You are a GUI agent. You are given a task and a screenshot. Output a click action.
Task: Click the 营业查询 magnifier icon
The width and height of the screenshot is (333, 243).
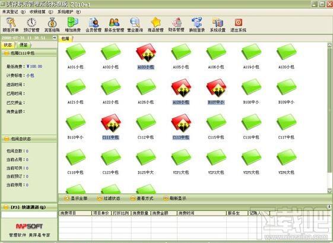[x=135, y=25]
